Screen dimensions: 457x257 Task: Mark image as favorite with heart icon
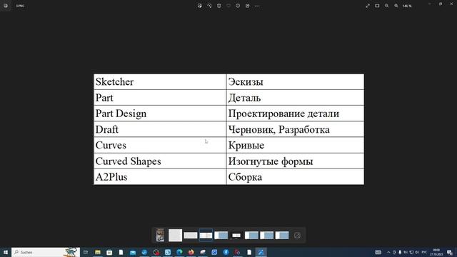point(228,6)
